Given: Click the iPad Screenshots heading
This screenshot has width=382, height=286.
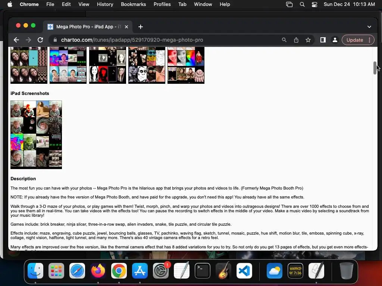Looking at the screenshot, I should point(30,93).
